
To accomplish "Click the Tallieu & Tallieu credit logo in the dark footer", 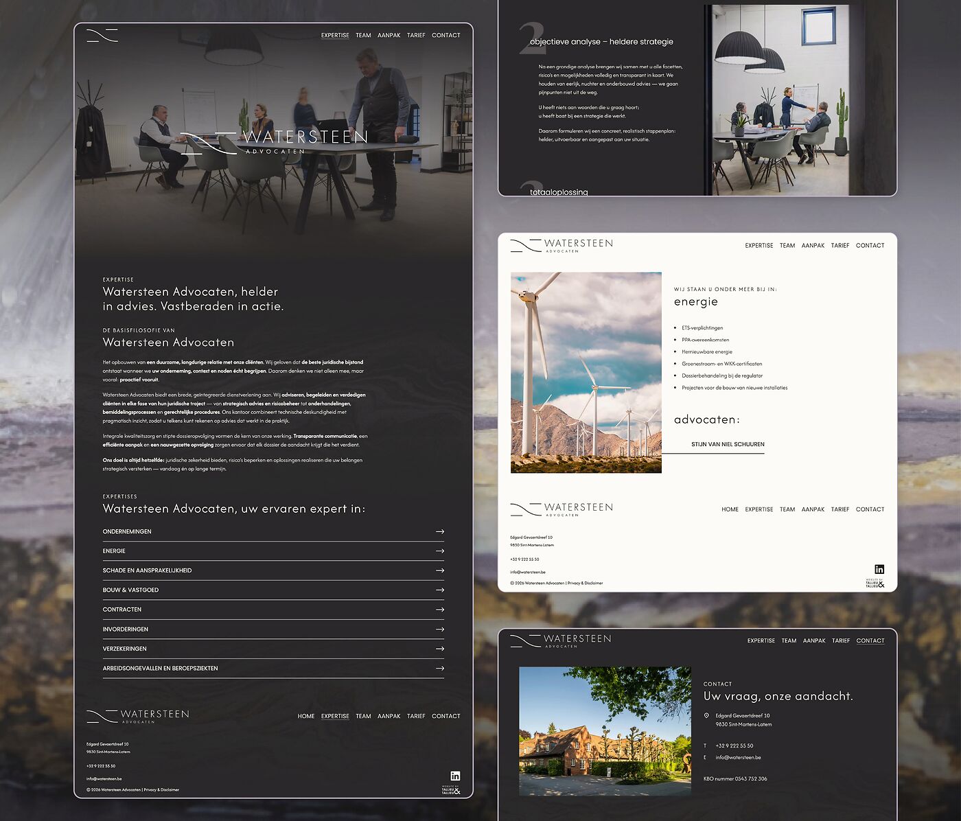I will pyautogui.click(x=451, y=790).
